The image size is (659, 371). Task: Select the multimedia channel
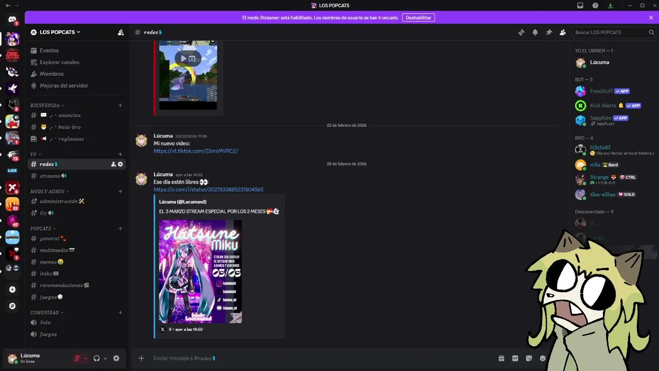click(77, 250)
